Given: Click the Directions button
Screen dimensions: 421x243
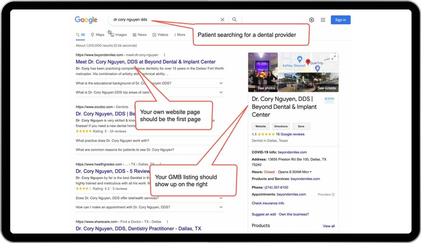Looking at the screenshot, I should [280, 126].
